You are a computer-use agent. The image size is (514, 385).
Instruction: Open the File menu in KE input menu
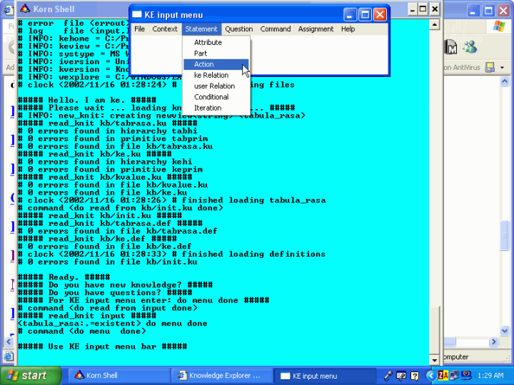click(x=139, y=29)
